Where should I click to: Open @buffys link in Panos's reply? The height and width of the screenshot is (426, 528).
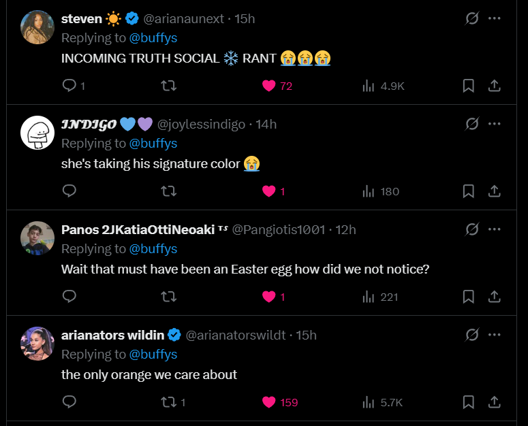point(153,249)
